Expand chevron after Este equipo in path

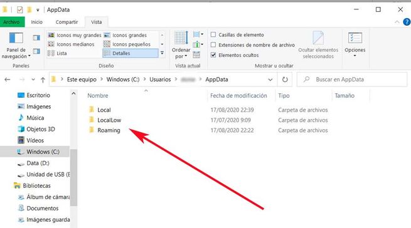(x=102, y=80)
